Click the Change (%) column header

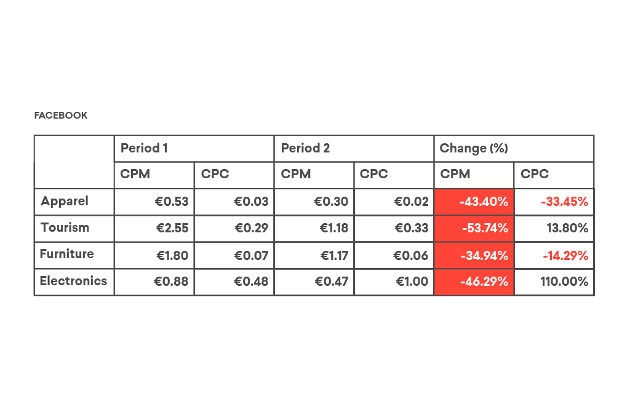pos(473,148)
